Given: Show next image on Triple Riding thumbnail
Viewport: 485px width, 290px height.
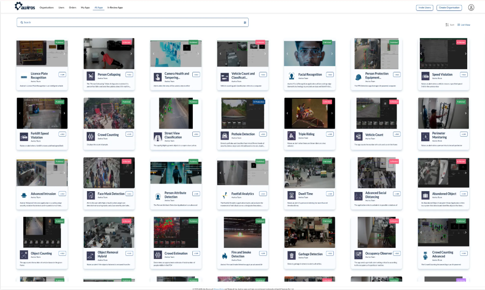Looking at the screenshot, I should coord(332,113).
